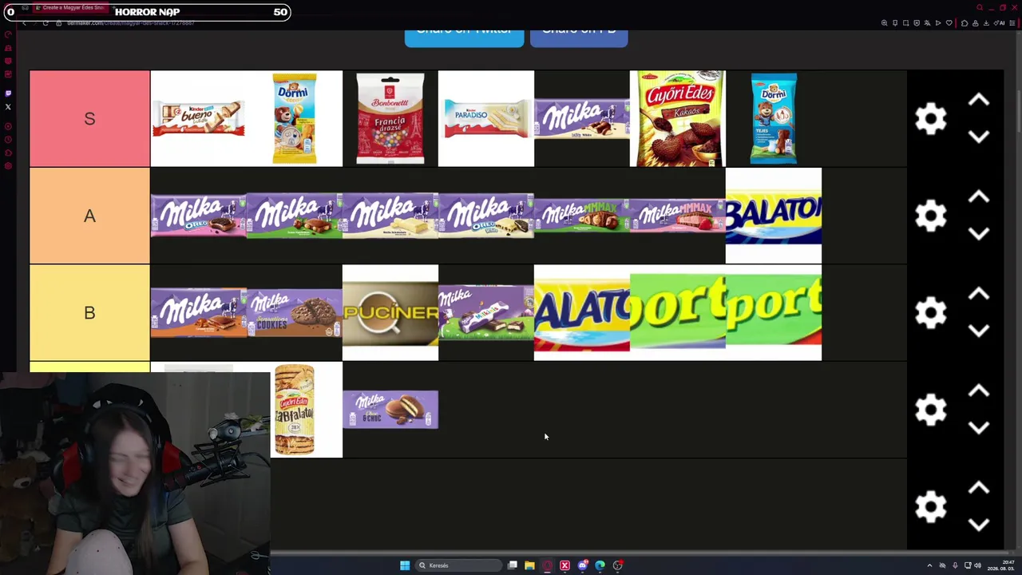Select the Milka Oreo White bar in A tier
This screenshot has height=575, width=1022.
[x=486, y=216]
